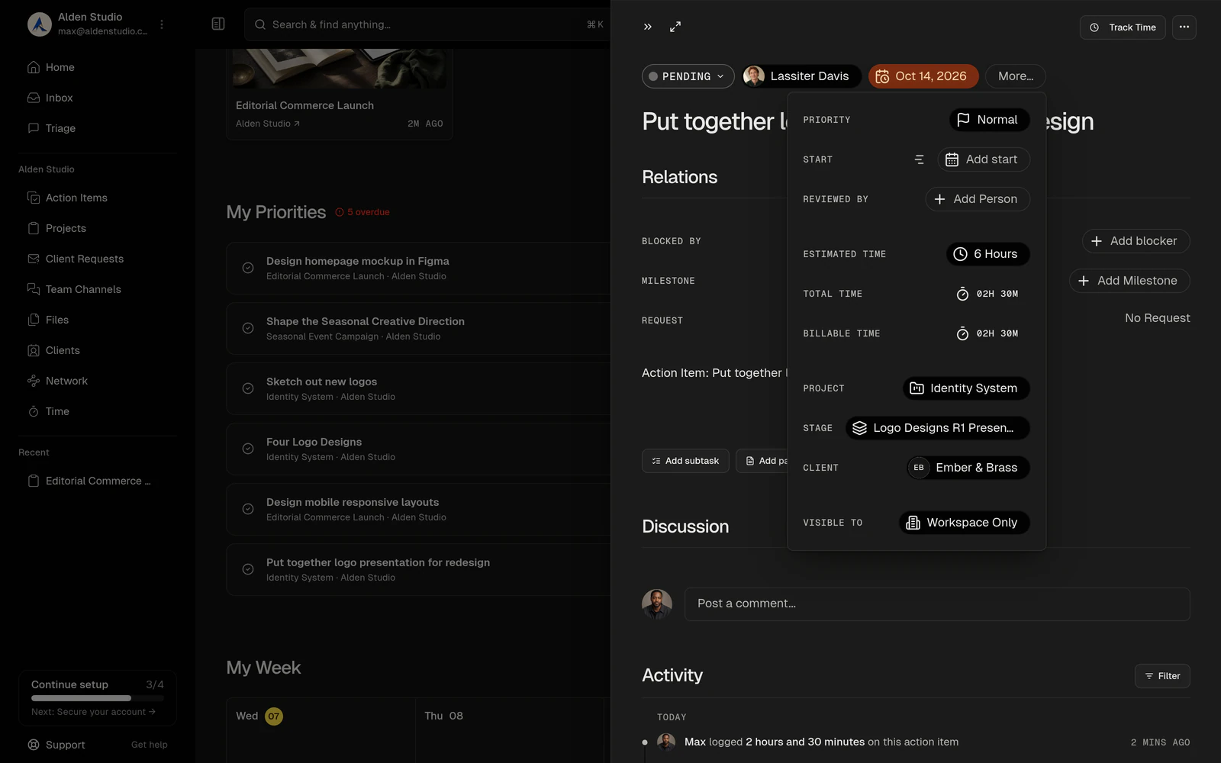Click the Clients icon in sidebar
This screenshot has width=1221, height=763.
(x=34, y=350)
